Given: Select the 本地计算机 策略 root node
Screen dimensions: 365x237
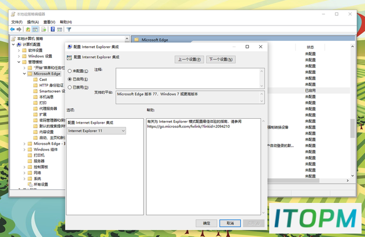Looking at the screenshot, I should (x=30, y=39).
